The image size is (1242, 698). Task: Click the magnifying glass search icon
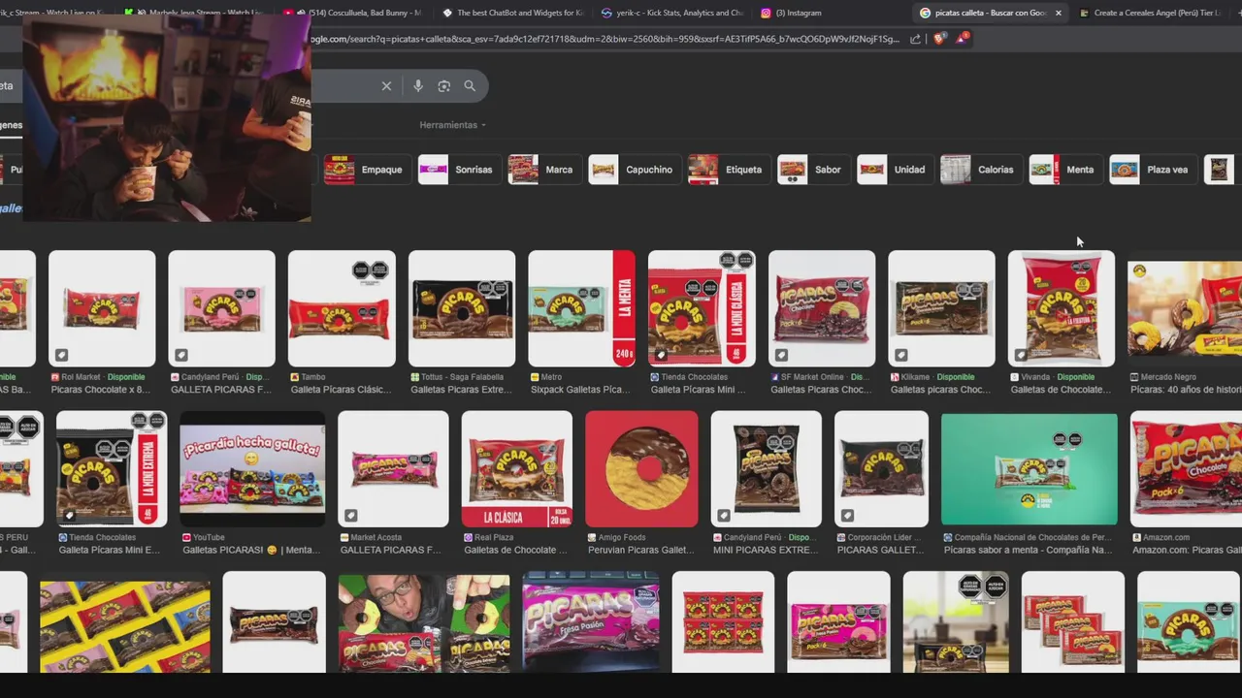pyautogui.click(x=470, y=86)
